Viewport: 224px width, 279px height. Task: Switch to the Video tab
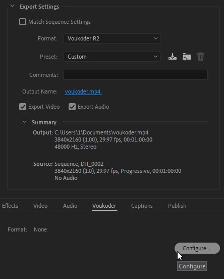[40, 206]
